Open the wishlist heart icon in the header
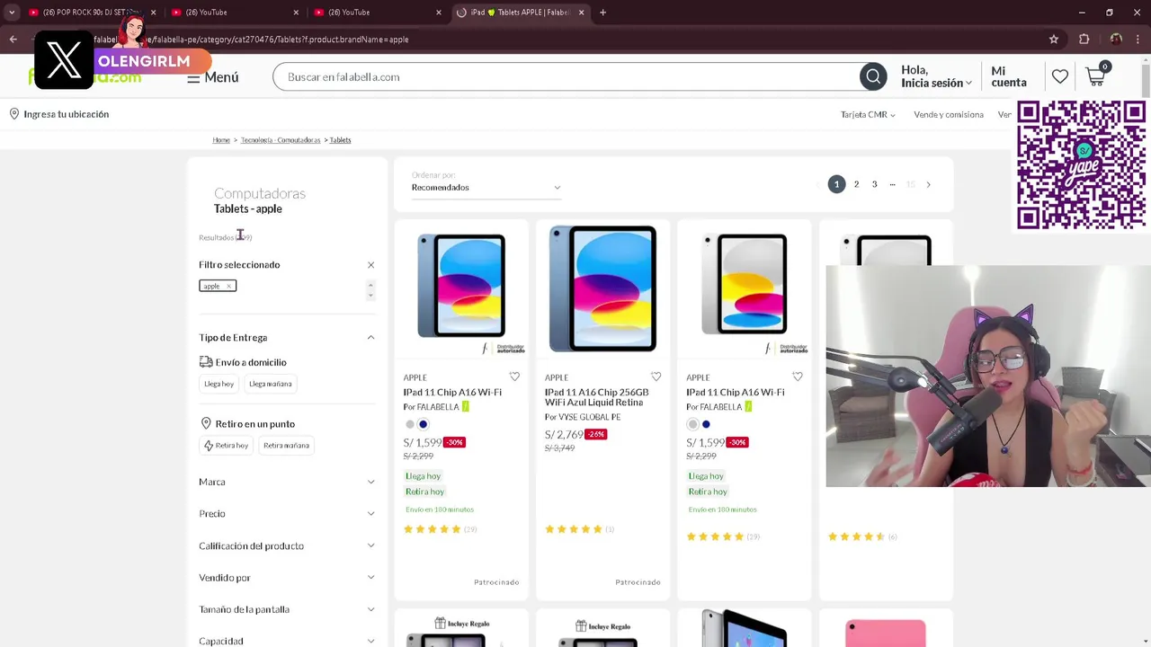Viewport: 1151px width, 647px height. point(1060,77)
